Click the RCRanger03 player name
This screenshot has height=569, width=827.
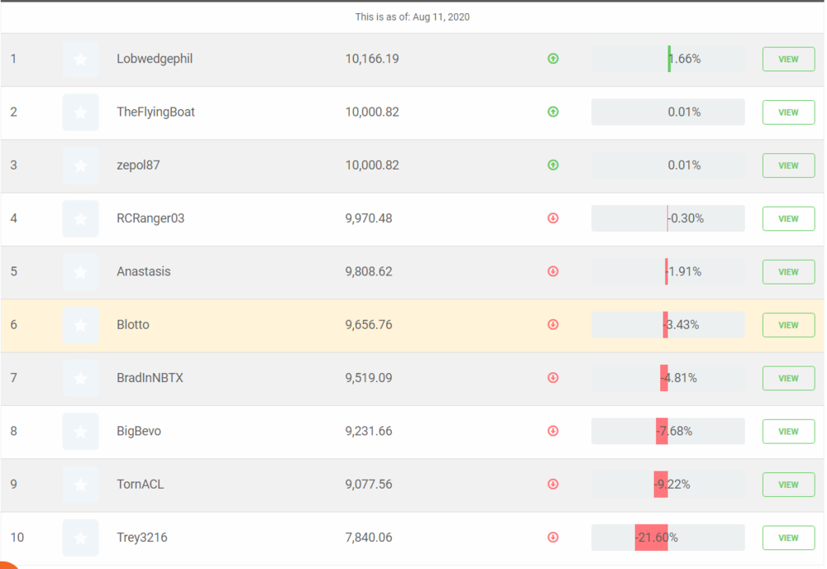tap(151, 218)
